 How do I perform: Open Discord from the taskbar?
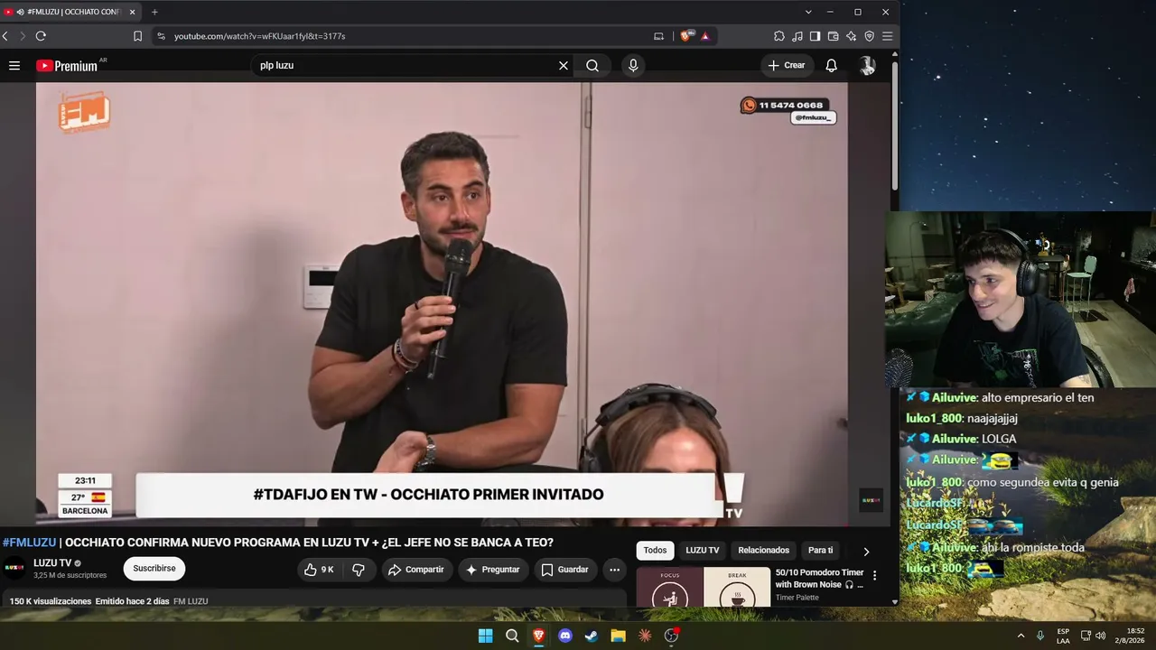pyautogui.click(x=565, y=636)
